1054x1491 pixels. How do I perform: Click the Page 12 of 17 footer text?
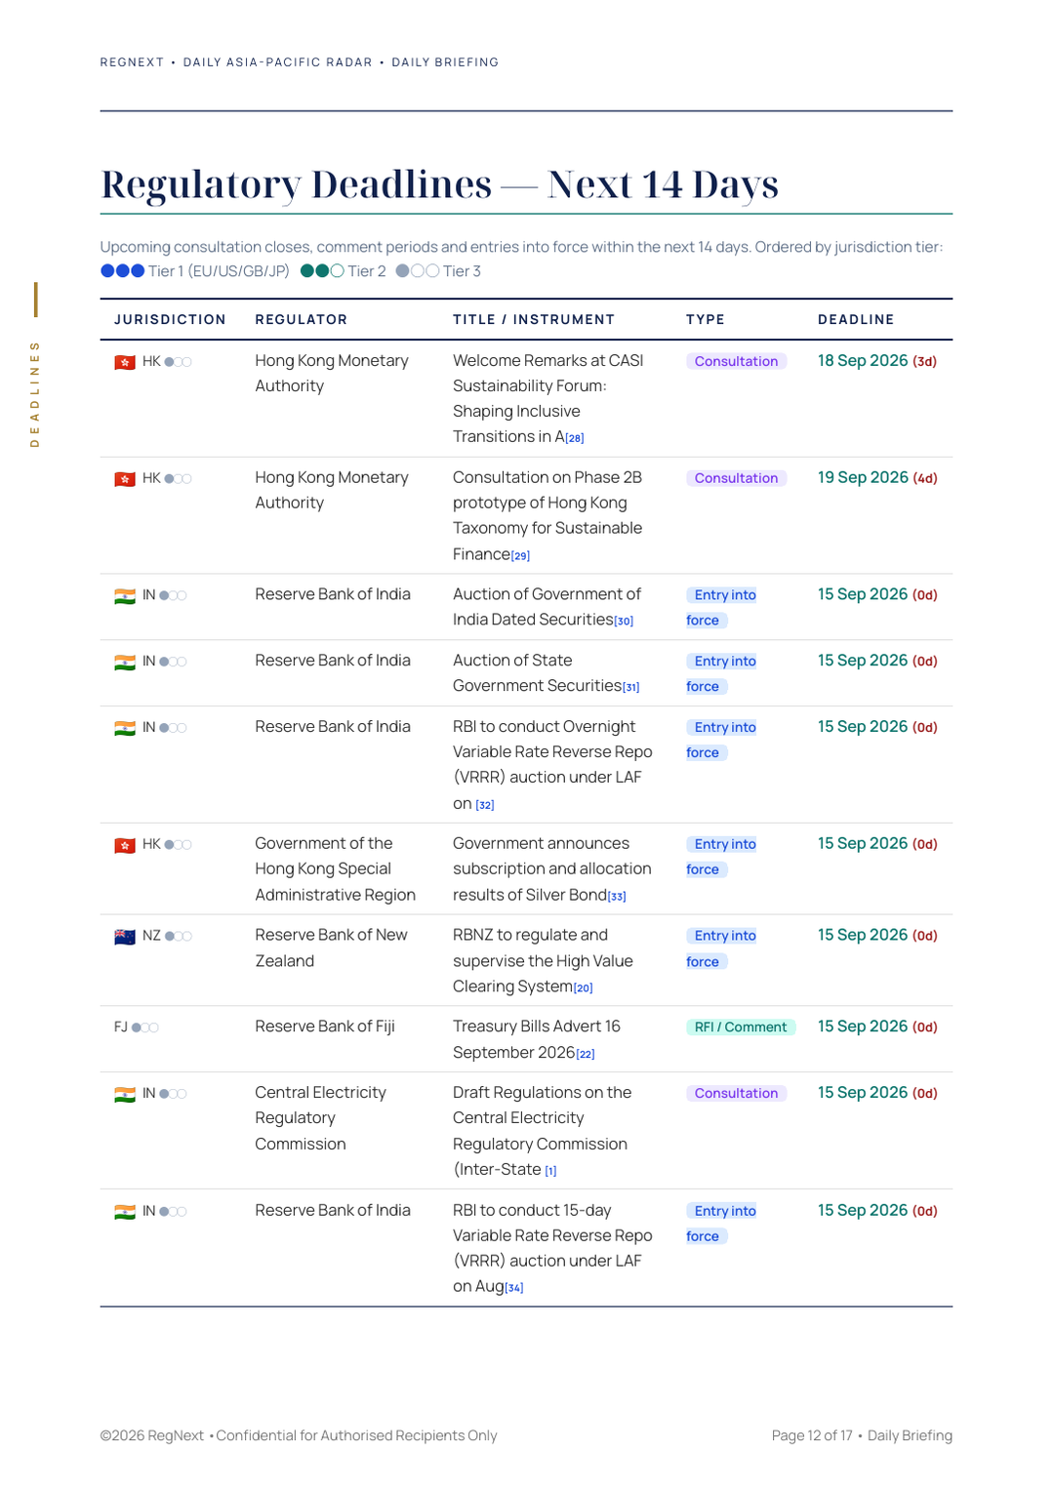[812, 1435]
